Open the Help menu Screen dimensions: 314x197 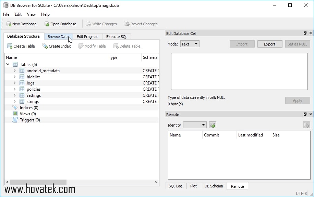point(45,14)
